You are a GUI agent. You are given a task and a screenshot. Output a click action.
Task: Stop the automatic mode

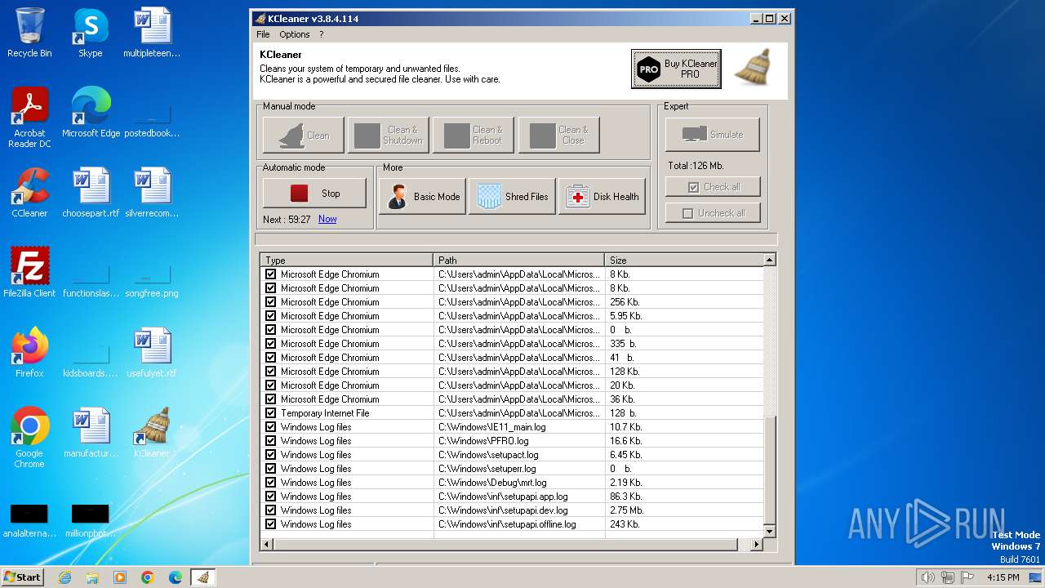click(x=314, y=194)
